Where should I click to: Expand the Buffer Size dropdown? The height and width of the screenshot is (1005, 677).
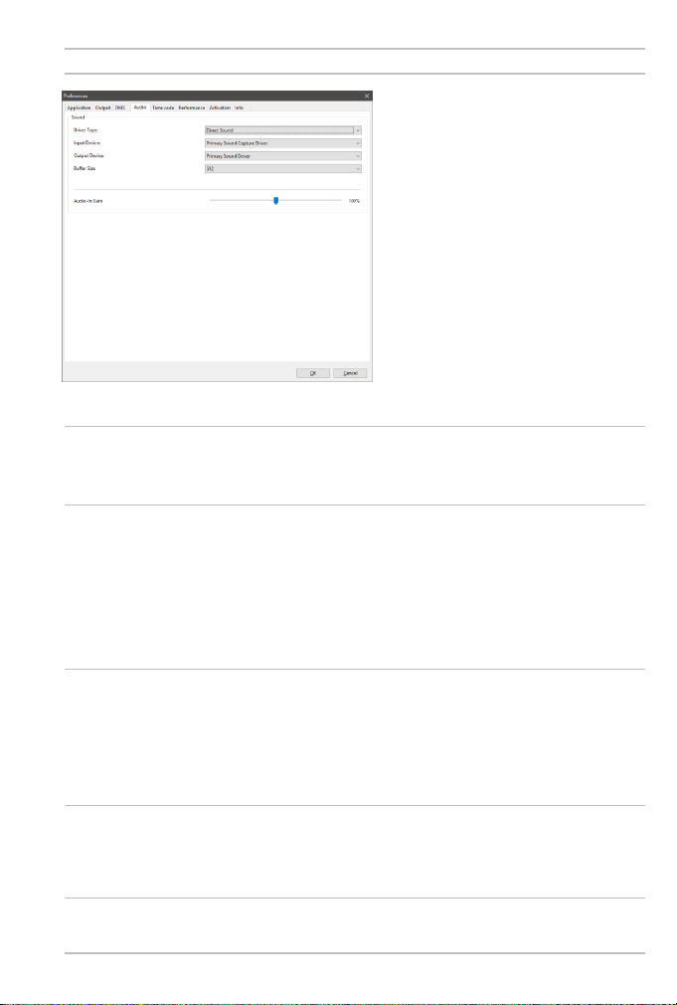click(x=283, y=168)
